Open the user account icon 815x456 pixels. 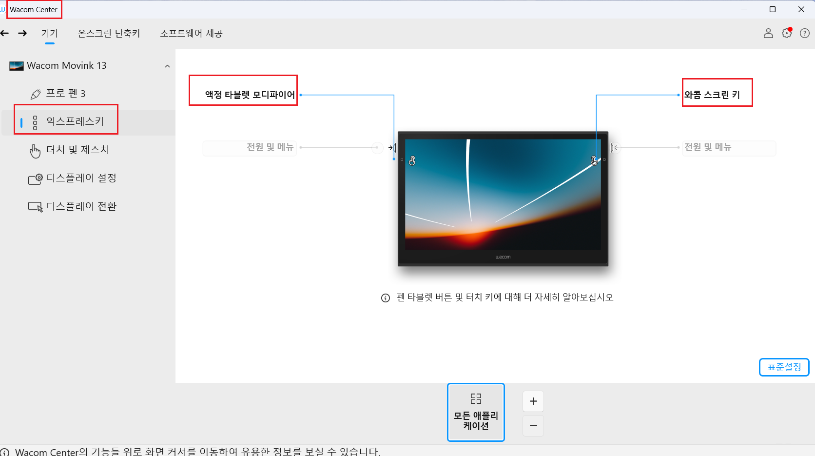pyautogui.click(x=768, y=33)
